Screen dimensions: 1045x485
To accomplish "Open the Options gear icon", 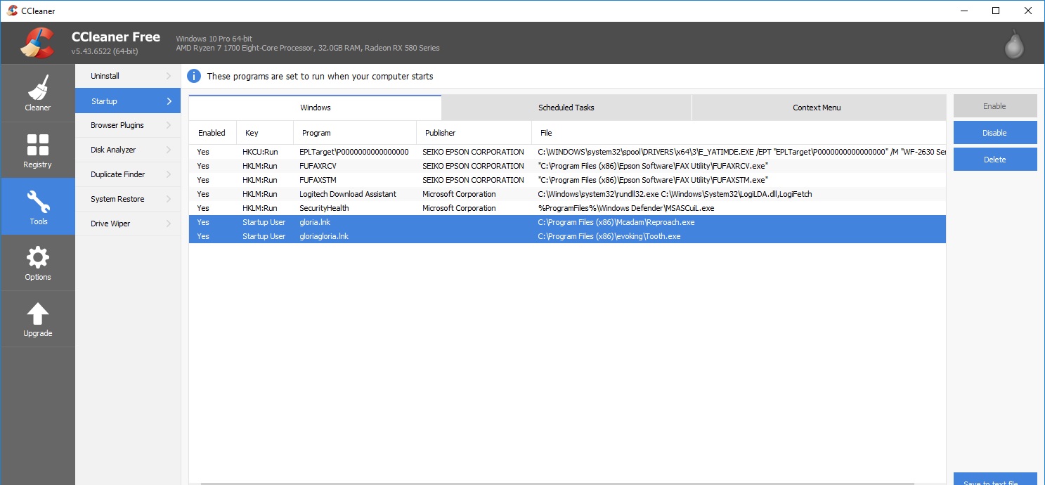I will point(38,257).
